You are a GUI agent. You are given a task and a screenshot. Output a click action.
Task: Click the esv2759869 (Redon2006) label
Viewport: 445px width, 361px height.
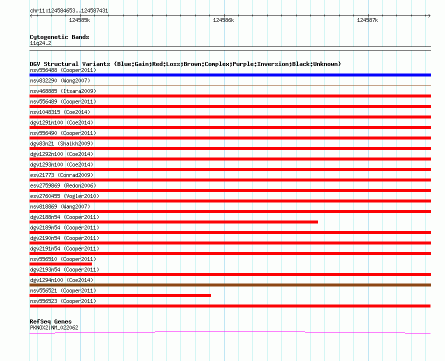(x=63, y=185)
